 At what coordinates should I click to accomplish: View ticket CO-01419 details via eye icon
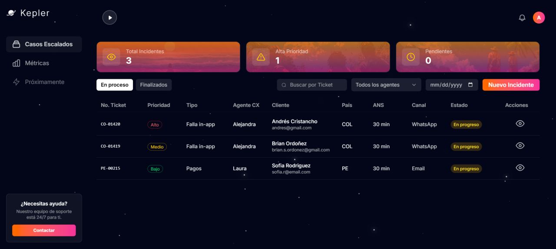point(520,146)
